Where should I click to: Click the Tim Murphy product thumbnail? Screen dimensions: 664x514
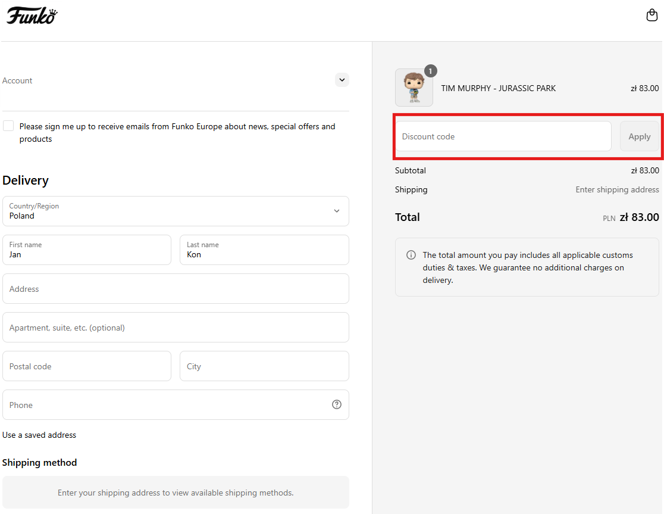414,88
